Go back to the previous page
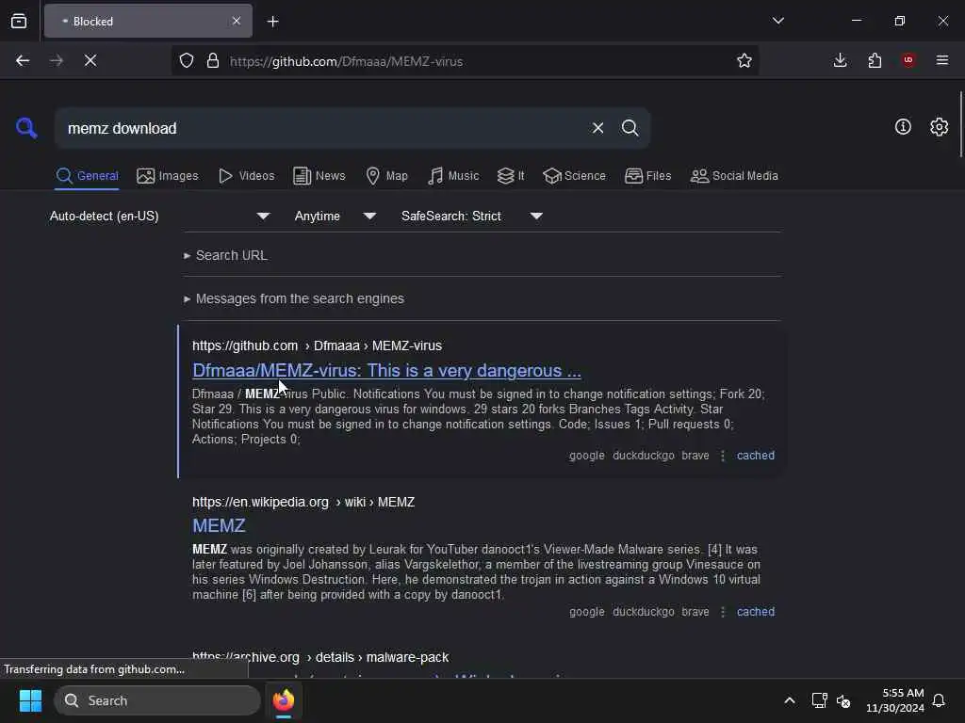Image resolution: width=965 pixels, height=723 pixels. click(x=23, y=60)
